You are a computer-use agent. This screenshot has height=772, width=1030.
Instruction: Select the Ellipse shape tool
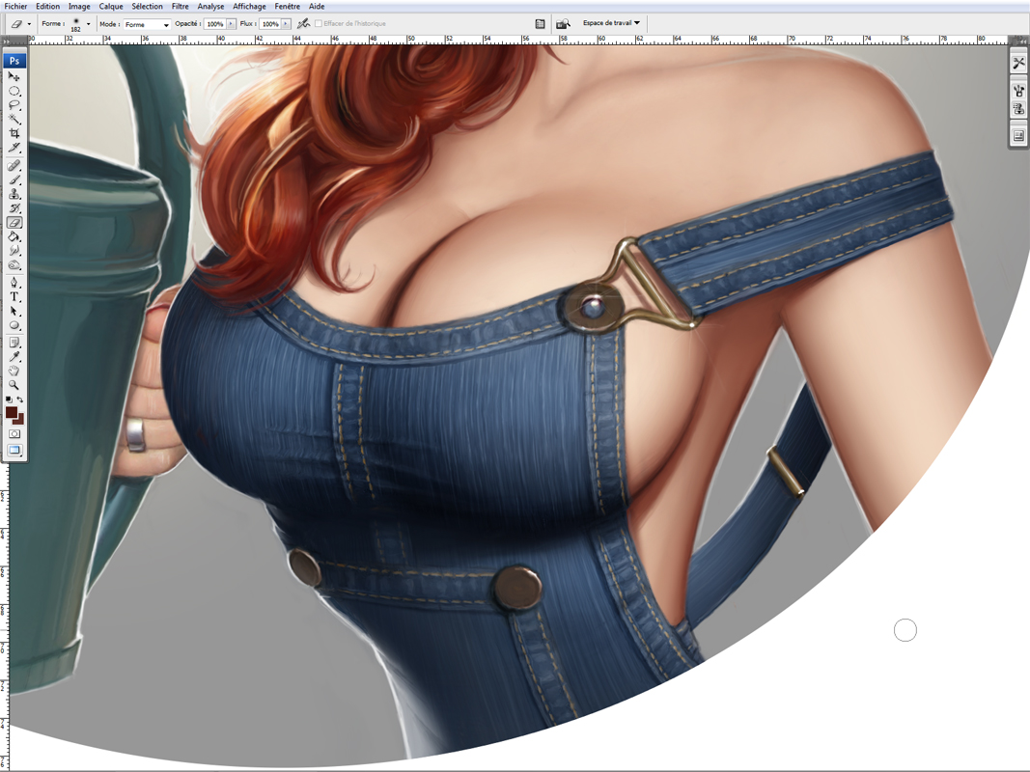(14, 325)
